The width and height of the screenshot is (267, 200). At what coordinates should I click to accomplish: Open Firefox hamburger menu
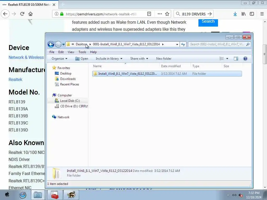tap(262, 14)
